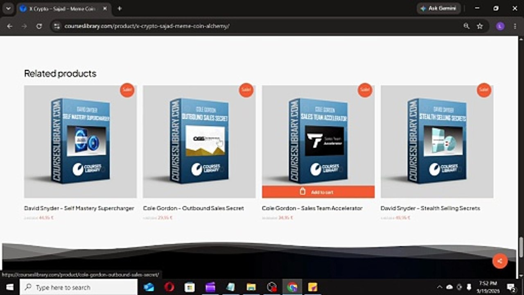The height and width of the screenshot is (295, 524).
Task: Open File Explorer from taskbar
Action: click(251, 287)
